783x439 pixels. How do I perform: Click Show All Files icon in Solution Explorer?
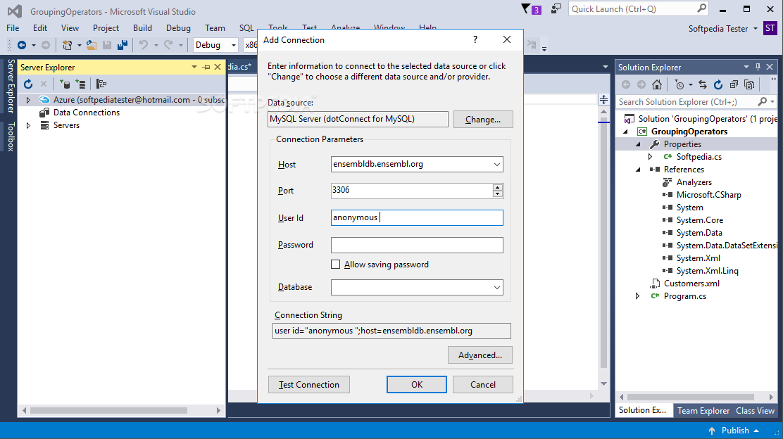coord(749,84)
